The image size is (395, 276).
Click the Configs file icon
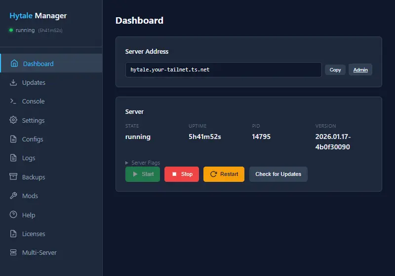[x=13, y=139]
